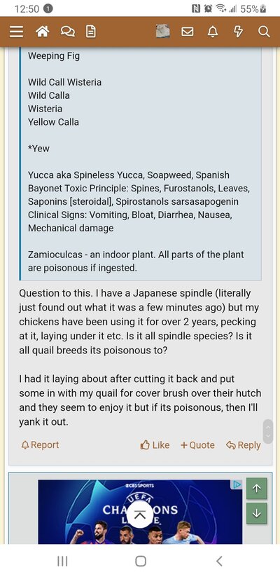
Task: Open the user avatar profile menu
Action: coord(163,32)
